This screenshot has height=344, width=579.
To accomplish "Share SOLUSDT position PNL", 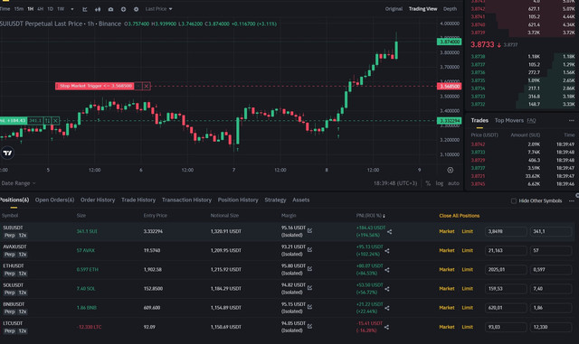I will (387, 289).
